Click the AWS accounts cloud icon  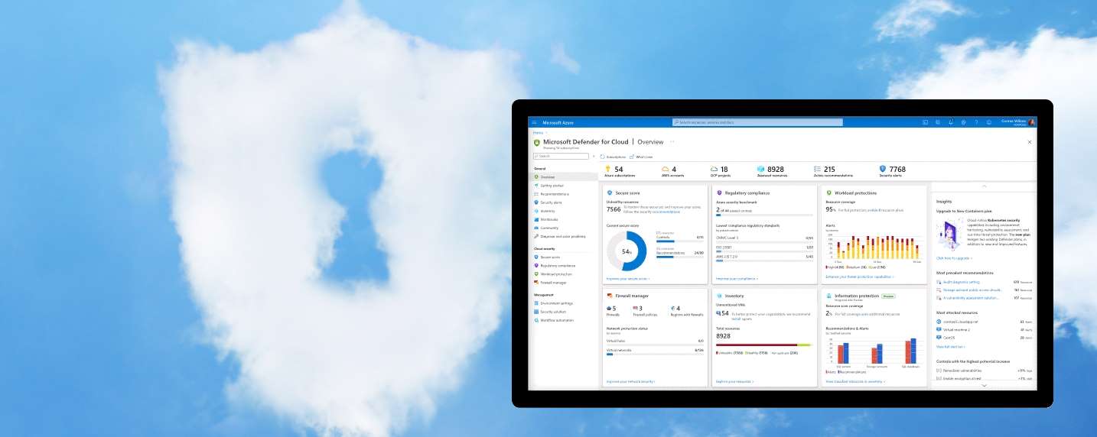(666, 169)
